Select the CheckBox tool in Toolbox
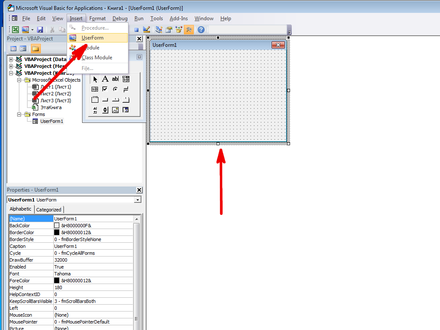This screenshot has width=440, height=330. tap(105, 89)
